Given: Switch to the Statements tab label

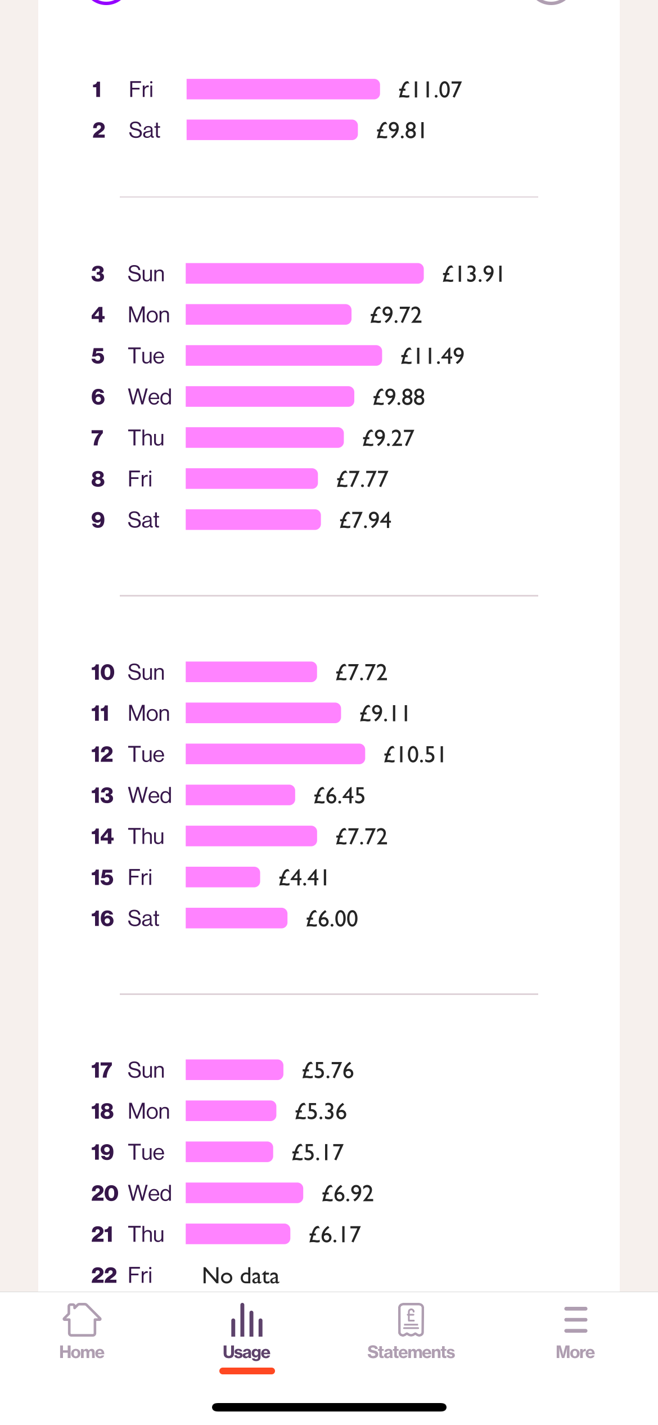Looking at the screenshot, I should (x=411, y=1352).
